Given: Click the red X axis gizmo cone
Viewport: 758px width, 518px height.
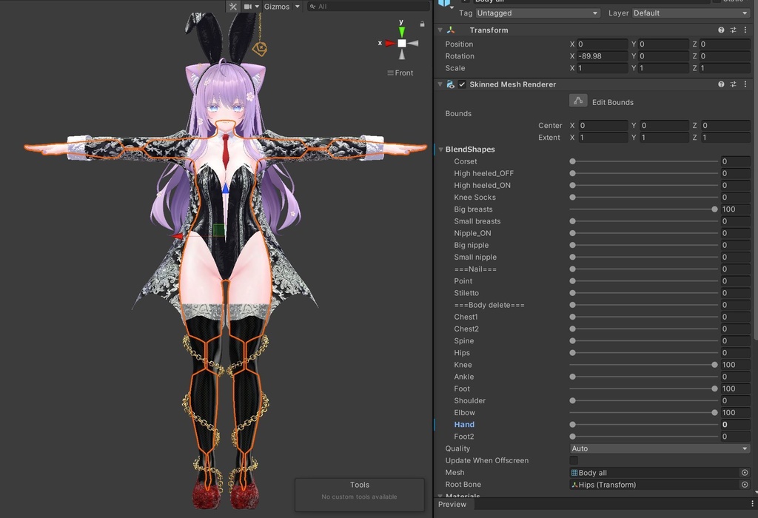Looking at the screenshot, I should tap(389, 43).
